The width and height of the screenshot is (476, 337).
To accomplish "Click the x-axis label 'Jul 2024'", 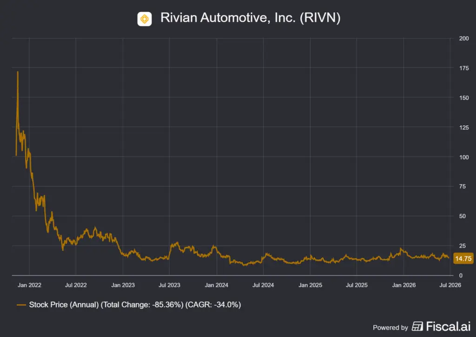I will click(263, 285).
